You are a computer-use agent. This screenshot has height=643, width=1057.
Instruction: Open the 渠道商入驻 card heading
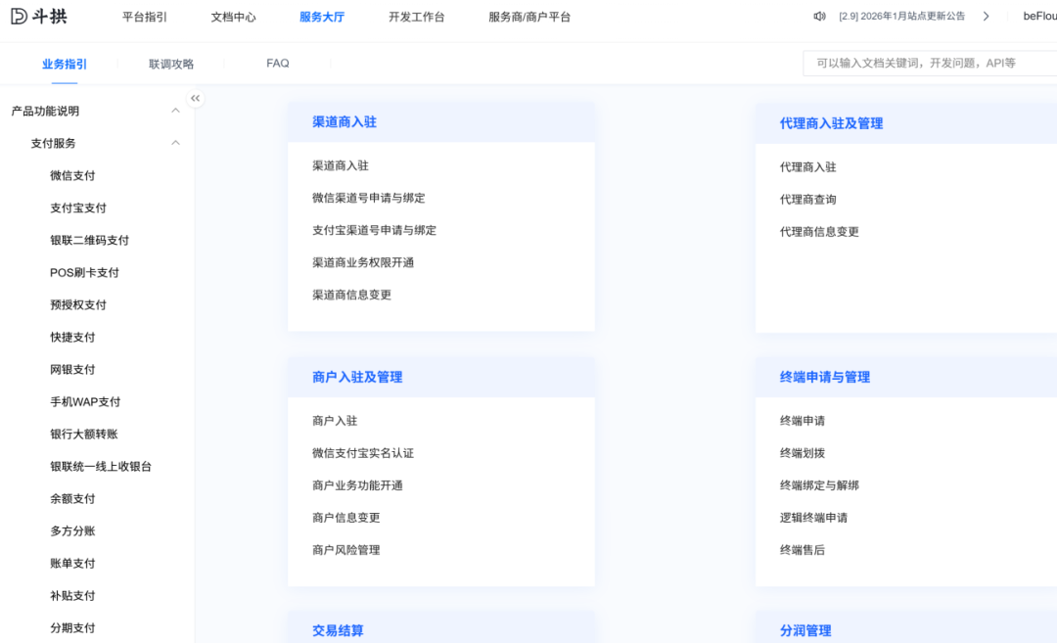pos(345,122)
